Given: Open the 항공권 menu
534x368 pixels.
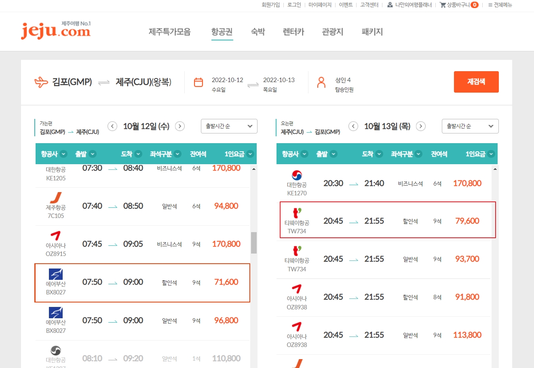Looking at the screenshot, I should [222, 32].
